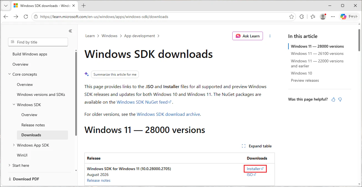Open the favorites list icon in toolbar
Screen dimensions: 362x187
coord(313,17)
